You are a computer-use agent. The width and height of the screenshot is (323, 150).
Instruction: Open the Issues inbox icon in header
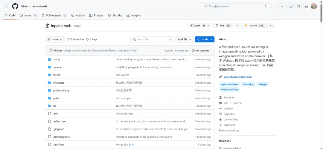tap(291, 6)
